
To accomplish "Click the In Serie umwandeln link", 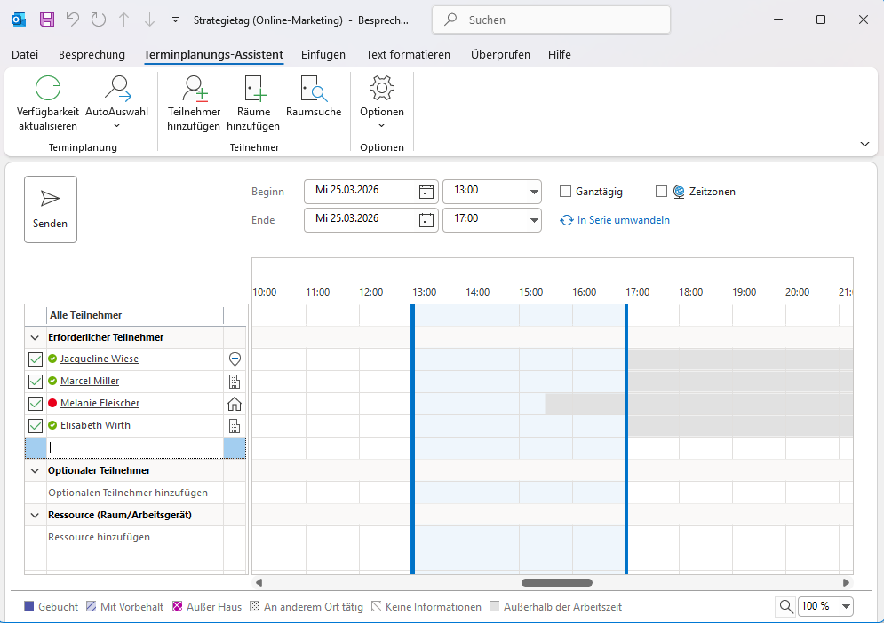I will click(x=623, y=220).
